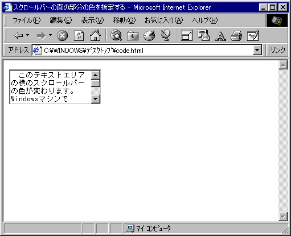Click inside the textarea text
The height and width of the screenshot is (236, 291).
click(51, 87)
